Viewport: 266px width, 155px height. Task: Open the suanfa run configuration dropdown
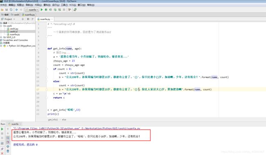click(32, 10)
